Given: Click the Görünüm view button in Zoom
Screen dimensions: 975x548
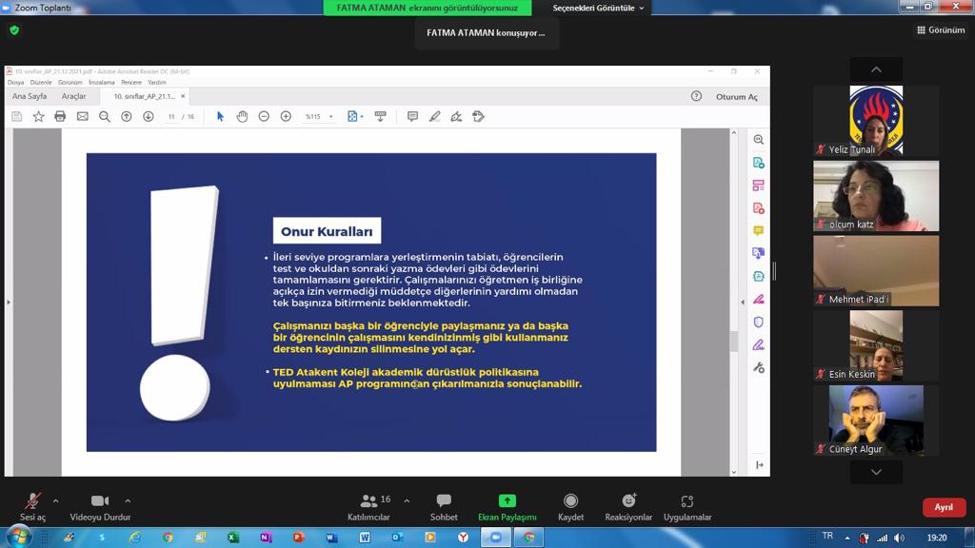Looking at the screenshot, I should click(941, 29).
